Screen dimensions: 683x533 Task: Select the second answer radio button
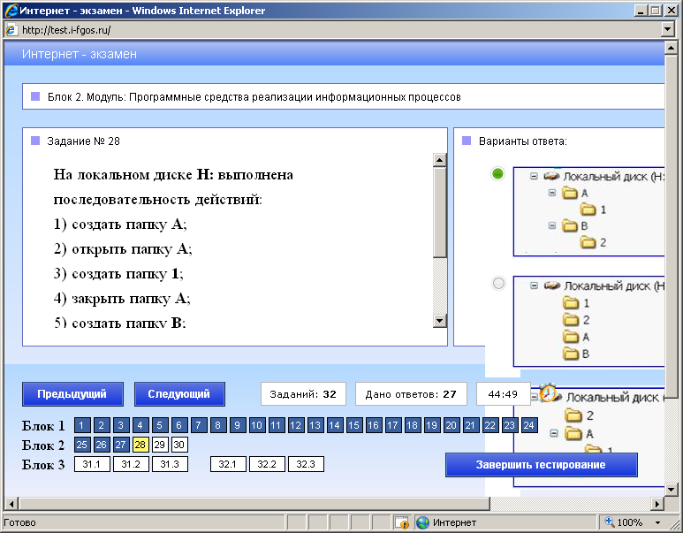498,283
